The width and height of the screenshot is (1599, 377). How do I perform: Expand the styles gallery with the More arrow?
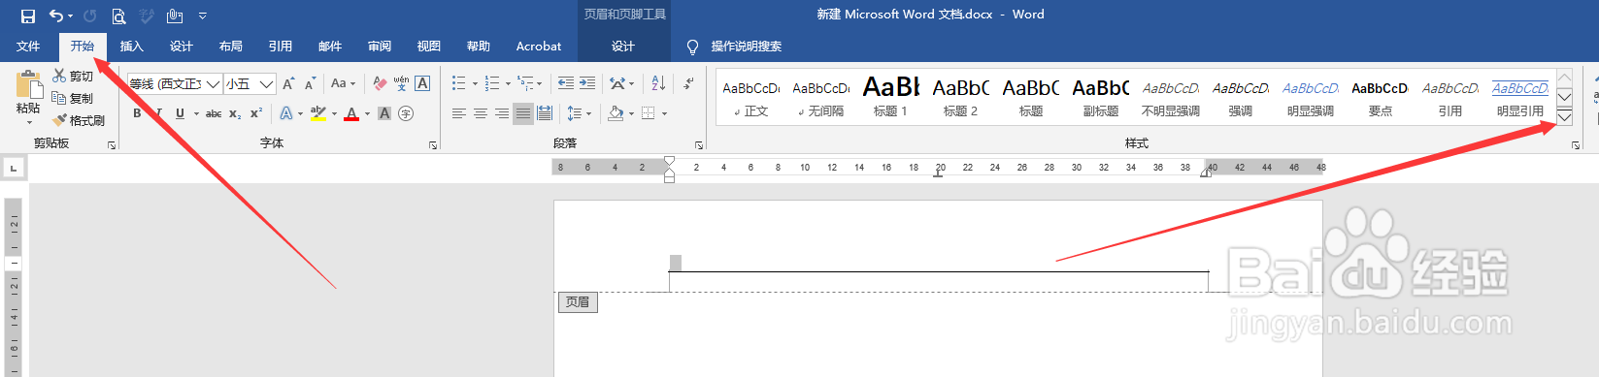[1564, 117]
